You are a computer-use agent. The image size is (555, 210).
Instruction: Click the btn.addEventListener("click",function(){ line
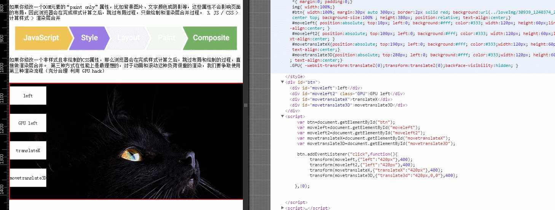(347, 154)
